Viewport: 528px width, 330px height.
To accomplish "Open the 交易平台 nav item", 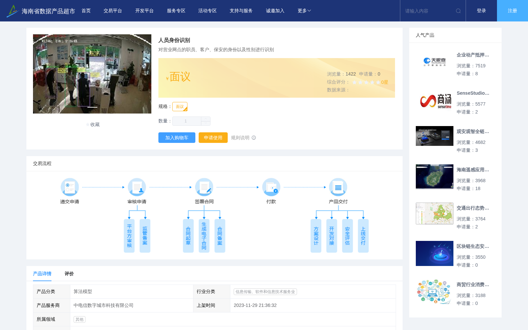I will tap(113, 11).
